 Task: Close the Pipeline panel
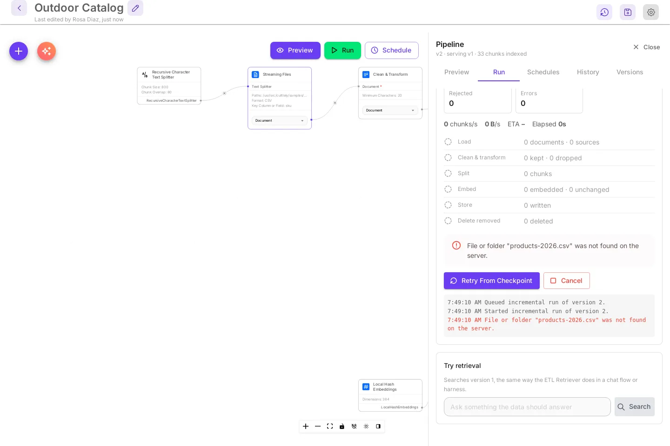point(647,47)
